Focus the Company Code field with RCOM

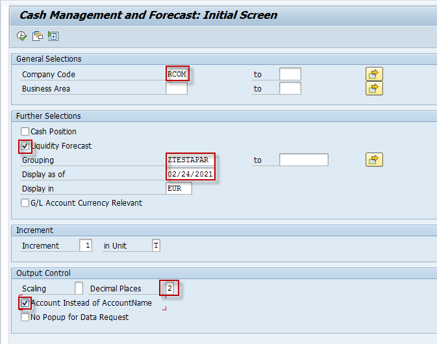[x=177, y=74]
